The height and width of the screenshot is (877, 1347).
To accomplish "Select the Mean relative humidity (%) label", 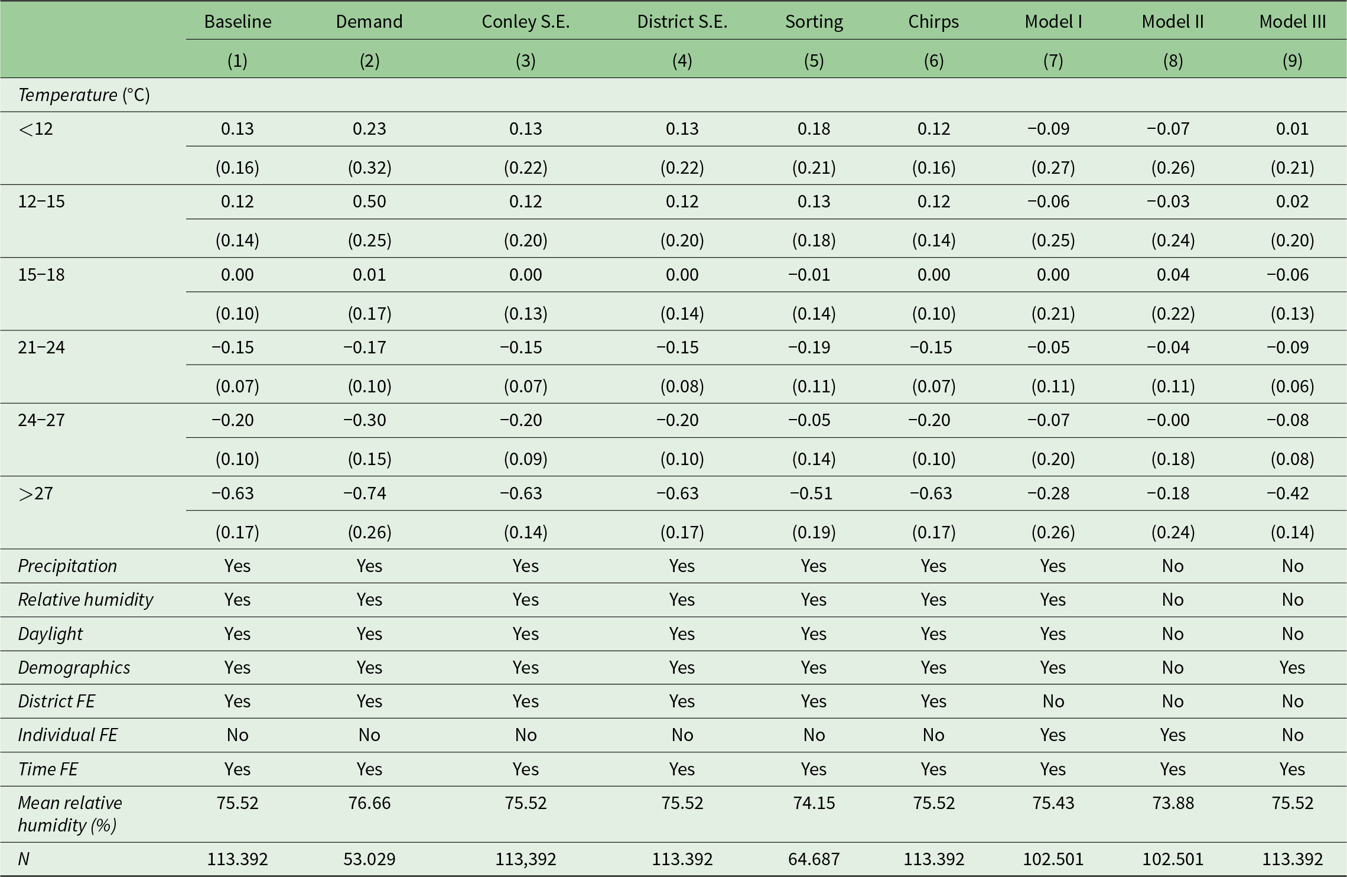I will click(x=70, y=814).
